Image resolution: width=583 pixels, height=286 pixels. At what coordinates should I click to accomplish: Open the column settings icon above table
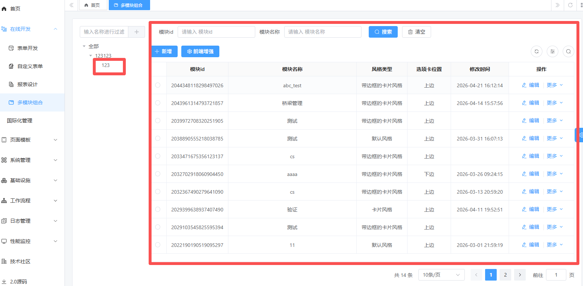pyautogui.click(x=552, y=51)
